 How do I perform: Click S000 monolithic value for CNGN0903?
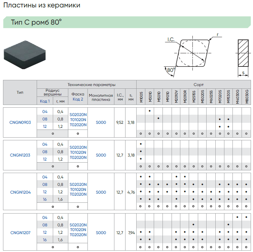coord(101,122)
